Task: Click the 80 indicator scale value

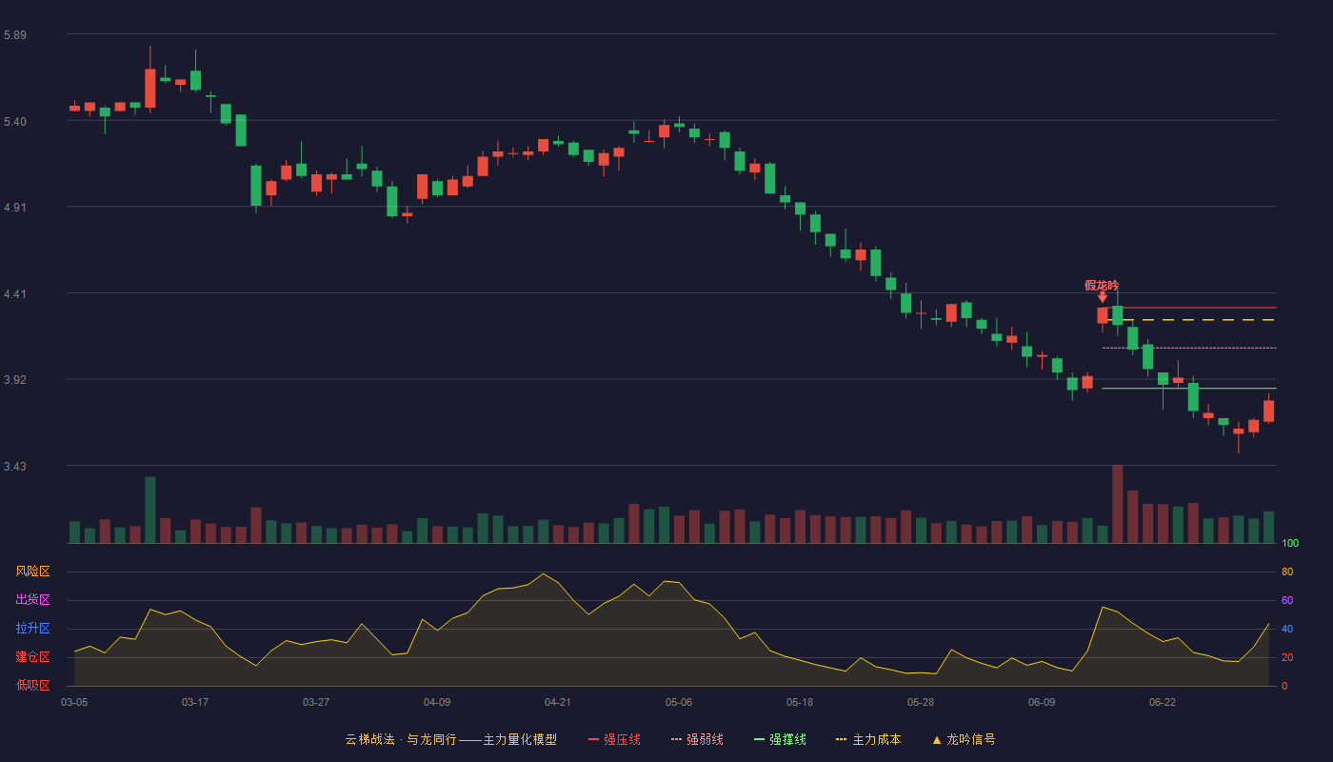Action: point(1287,571)
